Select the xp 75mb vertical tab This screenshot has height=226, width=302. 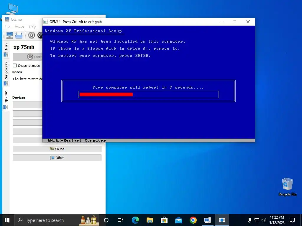(x=6, y=99)
